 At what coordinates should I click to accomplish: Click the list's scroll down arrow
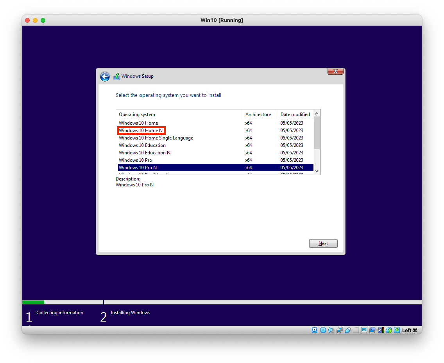317,171
